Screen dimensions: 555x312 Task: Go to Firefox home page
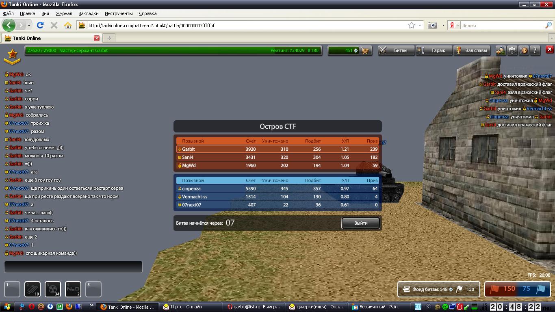click(x=68, y=25)
